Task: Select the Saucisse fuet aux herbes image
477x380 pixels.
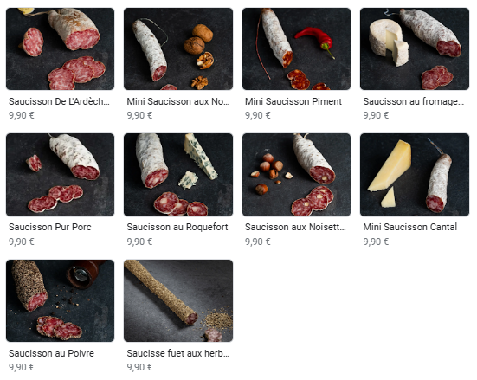Action: [x=178, y=300]
